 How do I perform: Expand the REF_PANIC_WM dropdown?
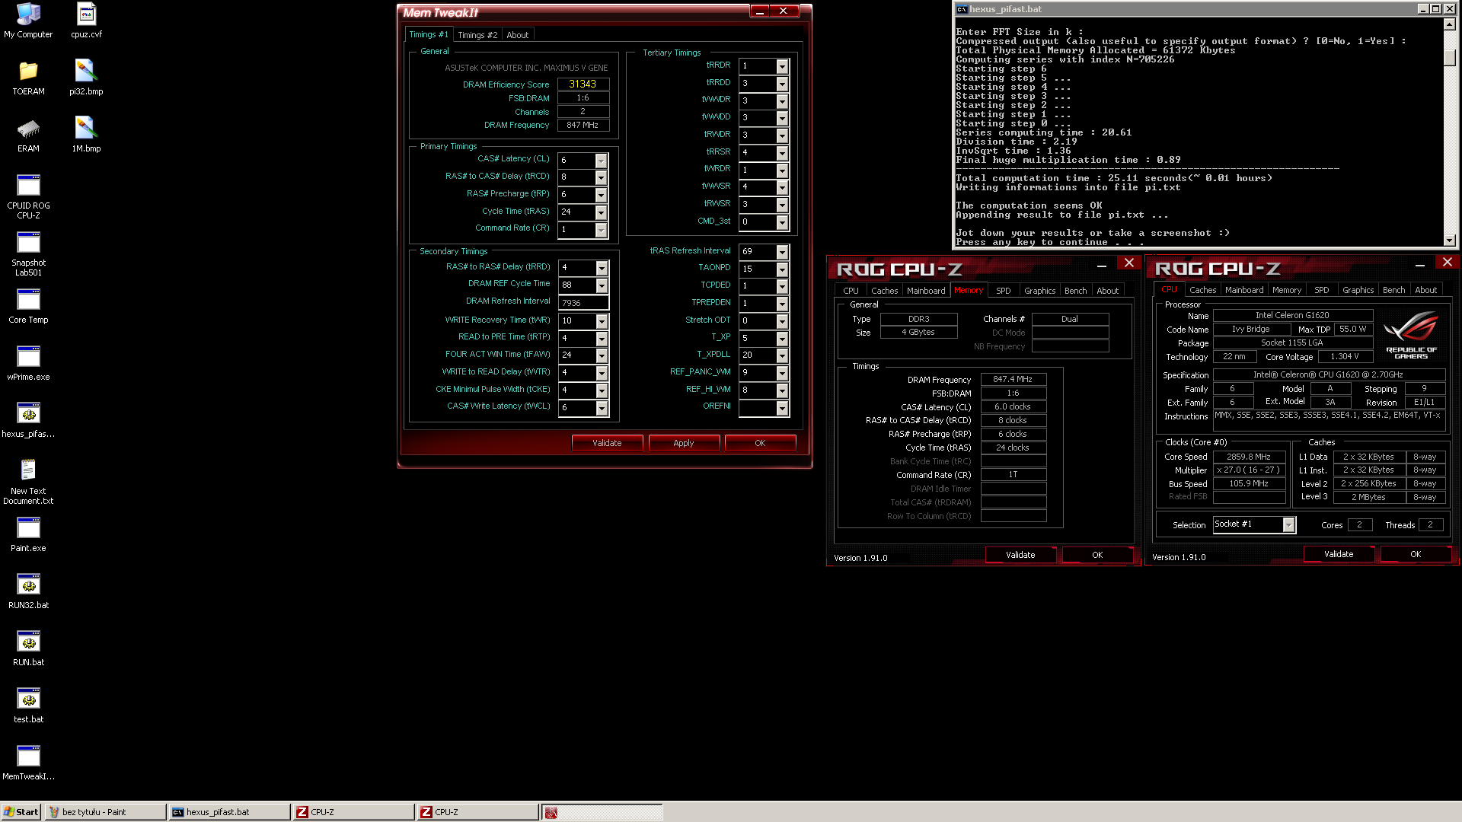coord(782,373)
